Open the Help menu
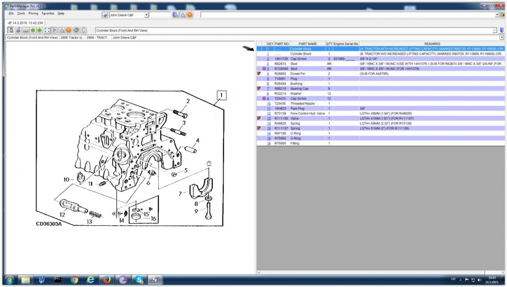The height and width of the screenshot is (287, 507). click(x=61, y=14)
